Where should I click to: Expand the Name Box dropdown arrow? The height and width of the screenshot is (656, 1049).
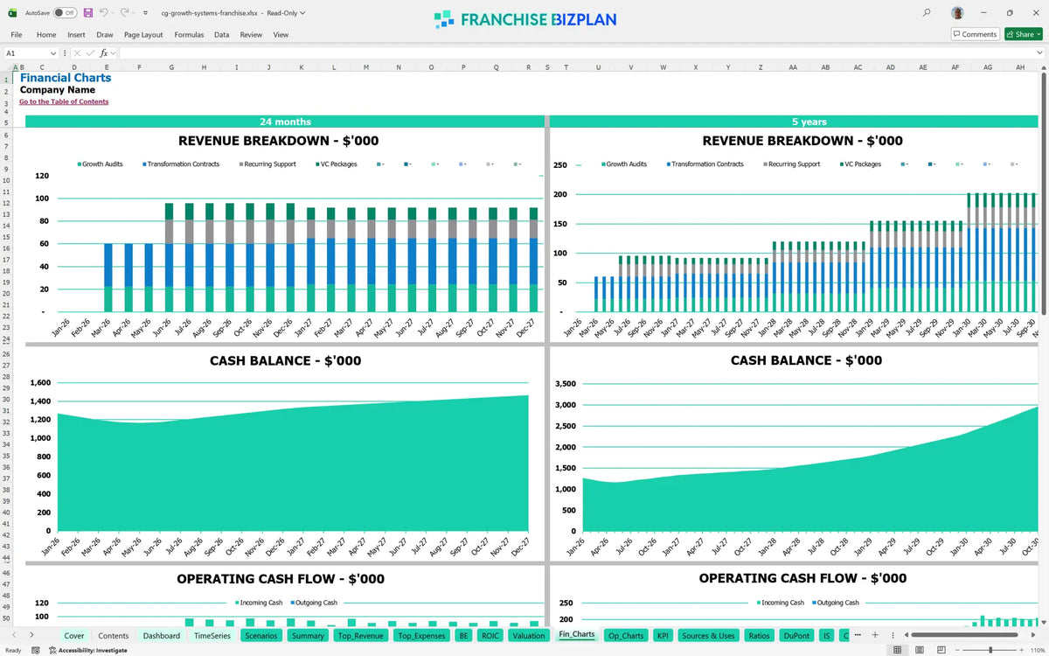pos(53,53)
